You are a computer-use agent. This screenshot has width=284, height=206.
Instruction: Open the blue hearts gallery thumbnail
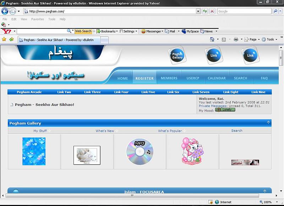coord(34,151)
